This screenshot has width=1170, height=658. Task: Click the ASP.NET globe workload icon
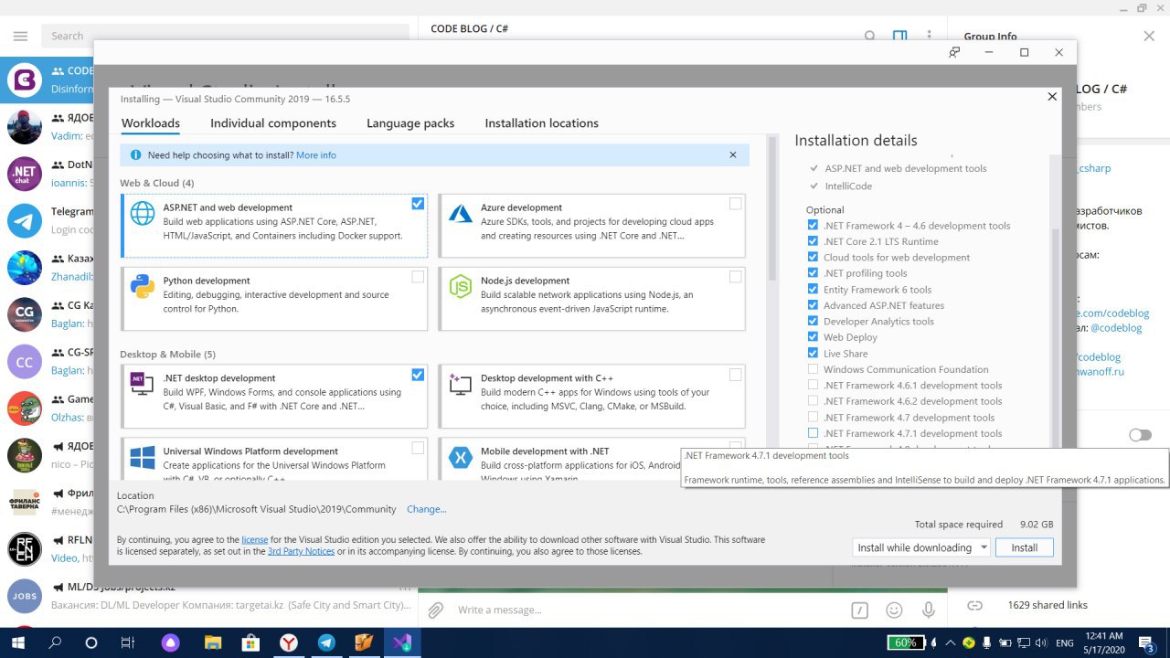(x=143, y=214)
